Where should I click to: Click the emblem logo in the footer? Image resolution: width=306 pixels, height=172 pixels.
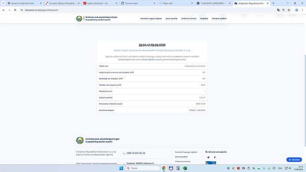tap(80, 140)
